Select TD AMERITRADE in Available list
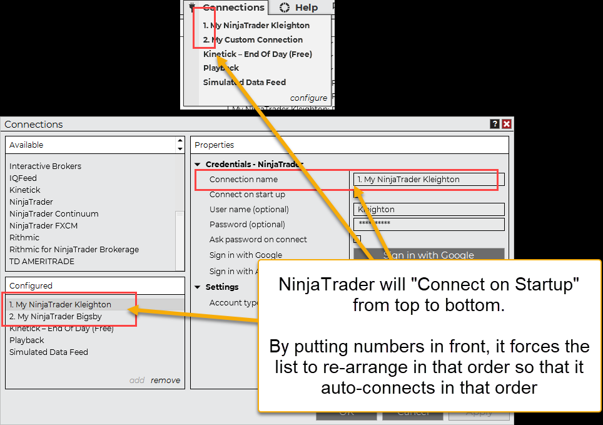This screenshot has height=425, width=603. (x=41, y=262)
